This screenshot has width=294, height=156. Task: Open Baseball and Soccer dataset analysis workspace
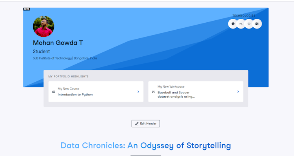(x=196, y=91)
